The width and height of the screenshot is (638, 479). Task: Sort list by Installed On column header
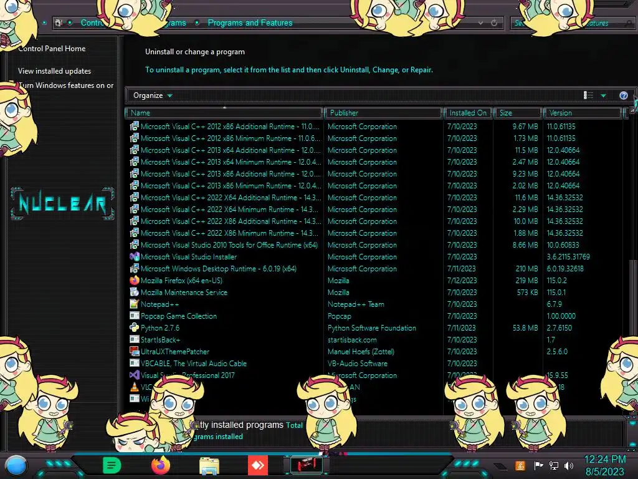point(468,113)
